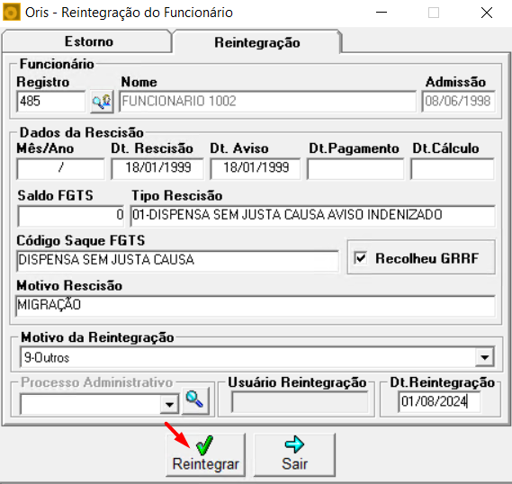Expand the Motivo da Reintegração dropdown arrow

(x=485, y=357)
